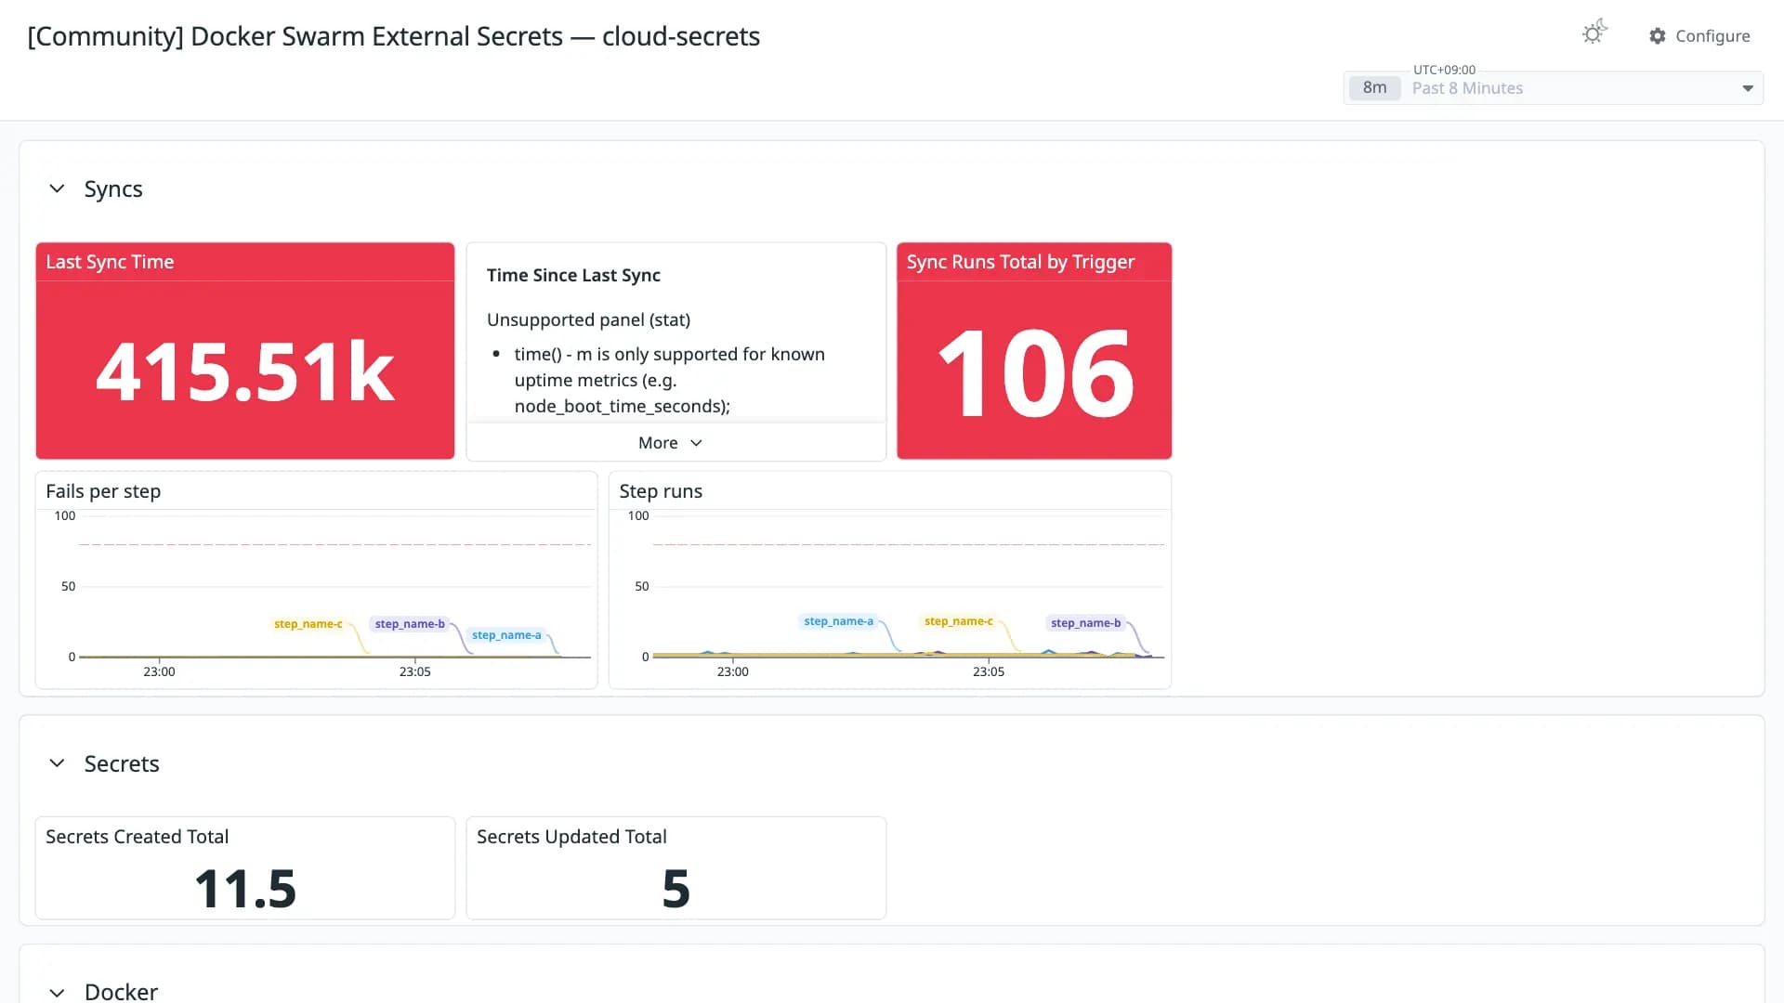This screenshot has width=1784, height=1003.
Task: Click the Fails per step panel title
Action: pos(103,491)
